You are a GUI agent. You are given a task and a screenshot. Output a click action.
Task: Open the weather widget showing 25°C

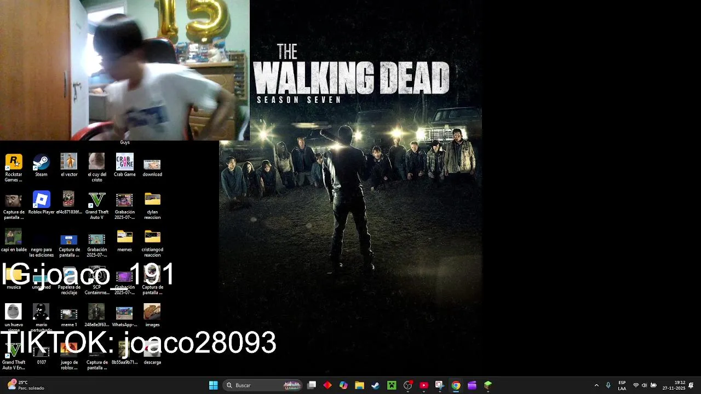click(26, 385)
